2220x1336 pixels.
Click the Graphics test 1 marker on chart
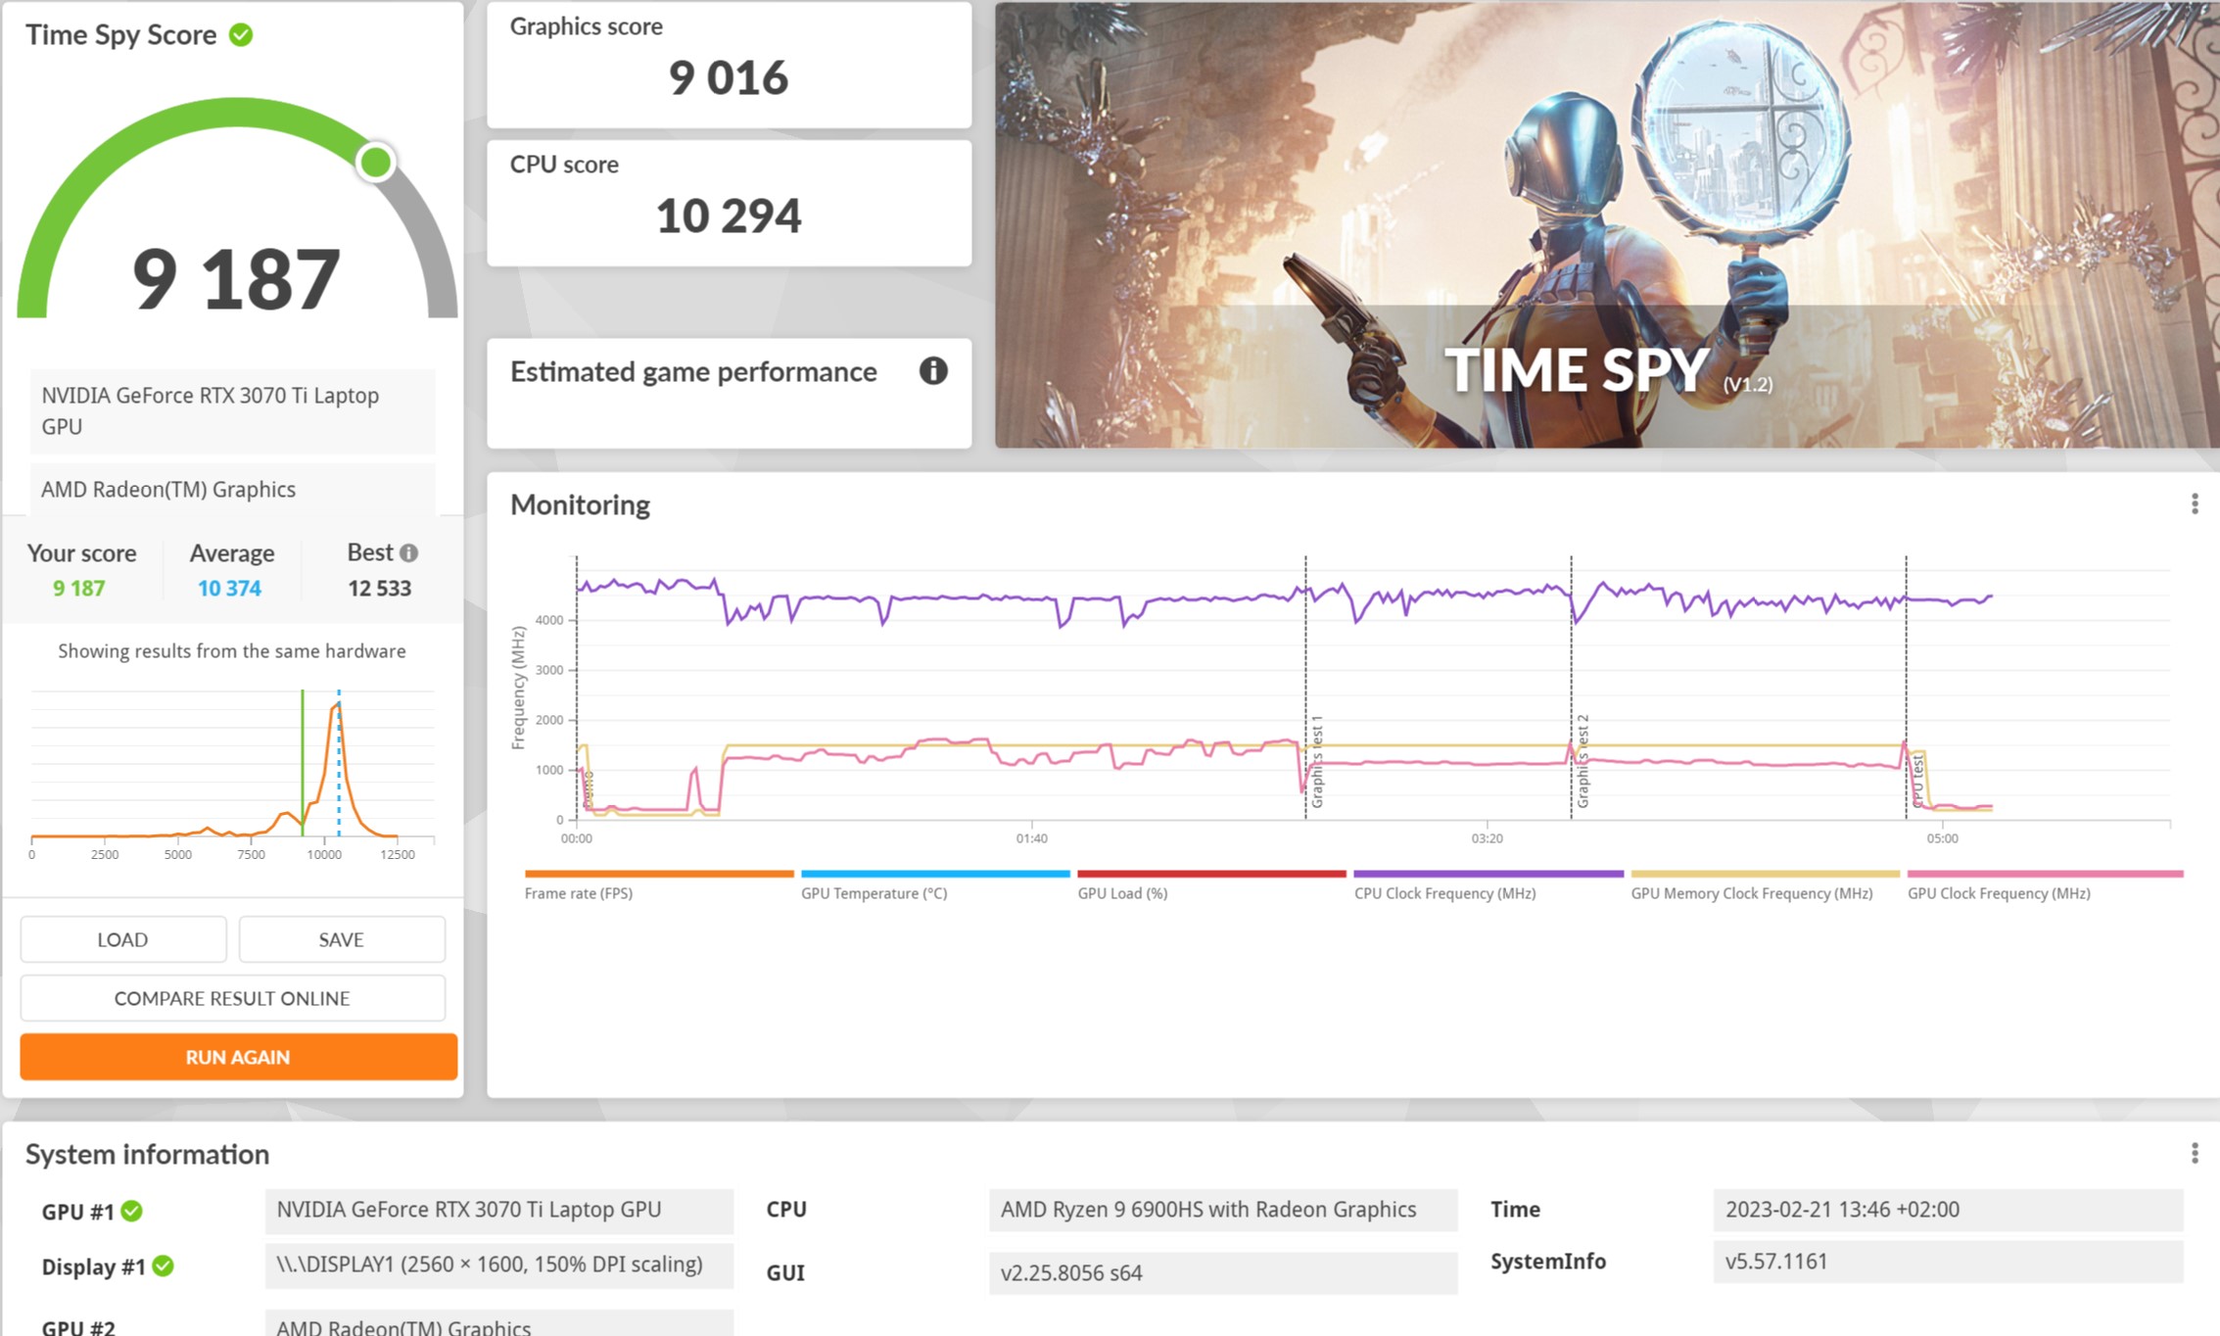1316,762
